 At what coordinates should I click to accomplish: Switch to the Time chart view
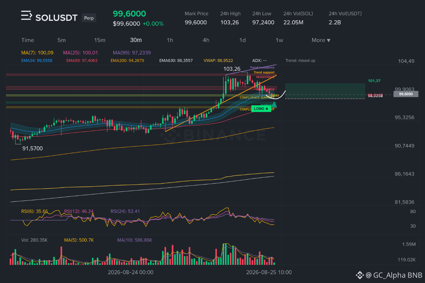coord(28,40)
